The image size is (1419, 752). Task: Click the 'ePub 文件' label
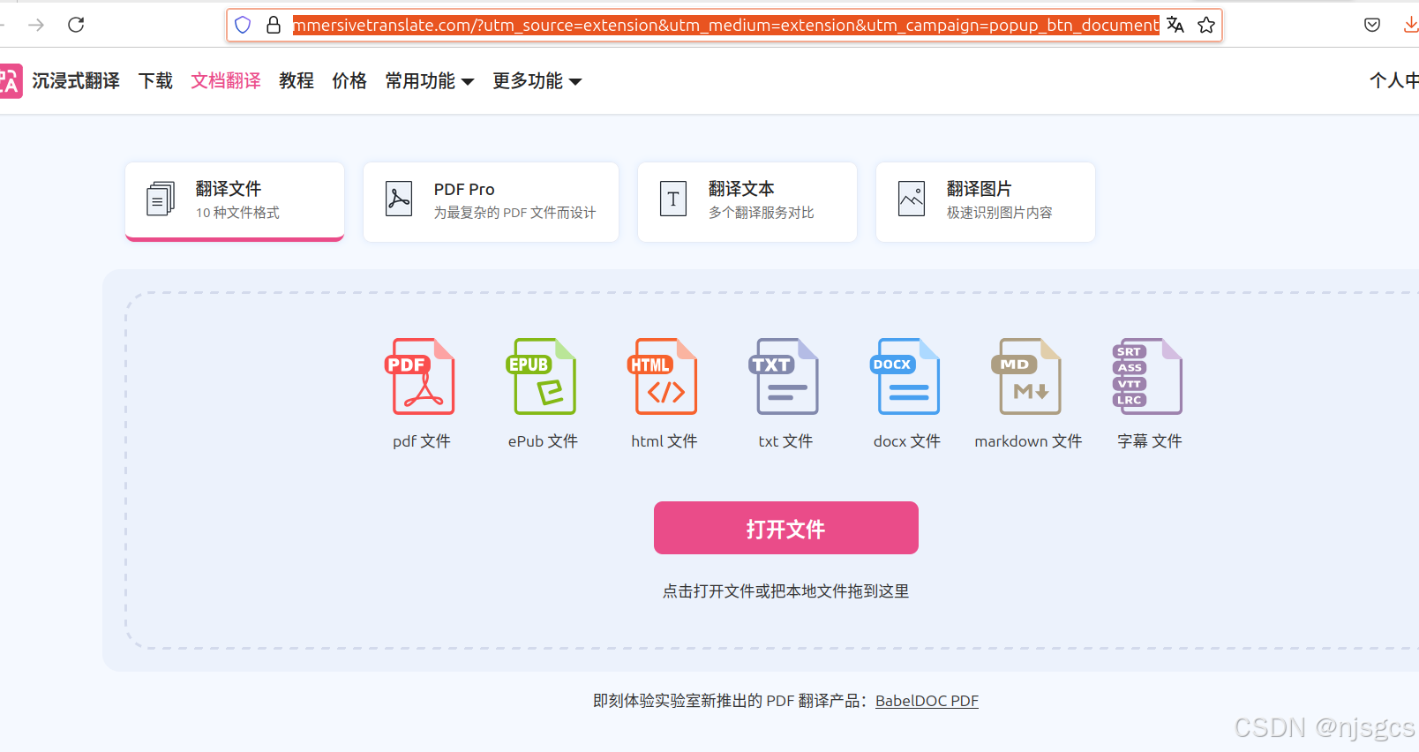coord(543,441)
